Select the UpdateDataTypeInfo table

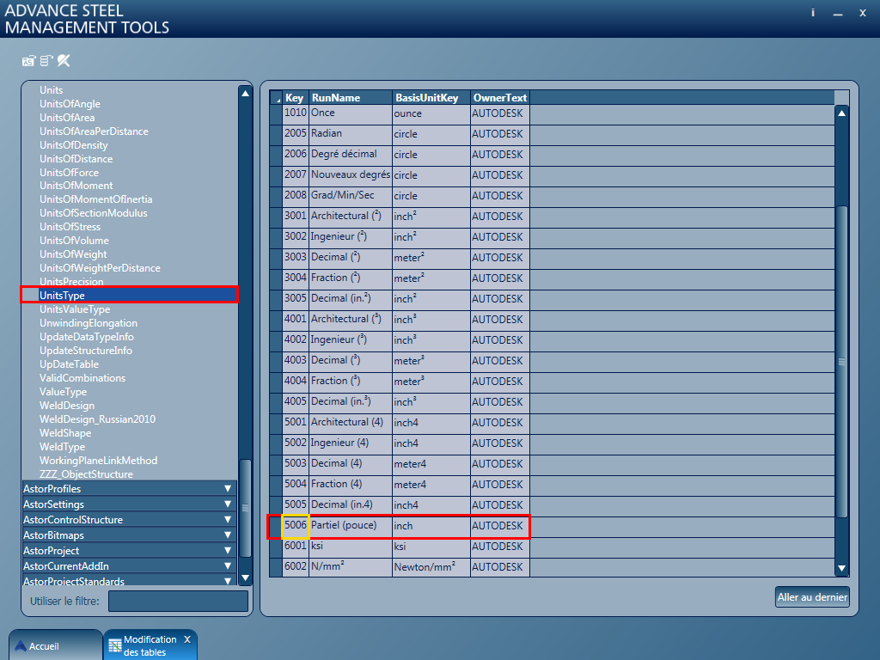point(87,337)
